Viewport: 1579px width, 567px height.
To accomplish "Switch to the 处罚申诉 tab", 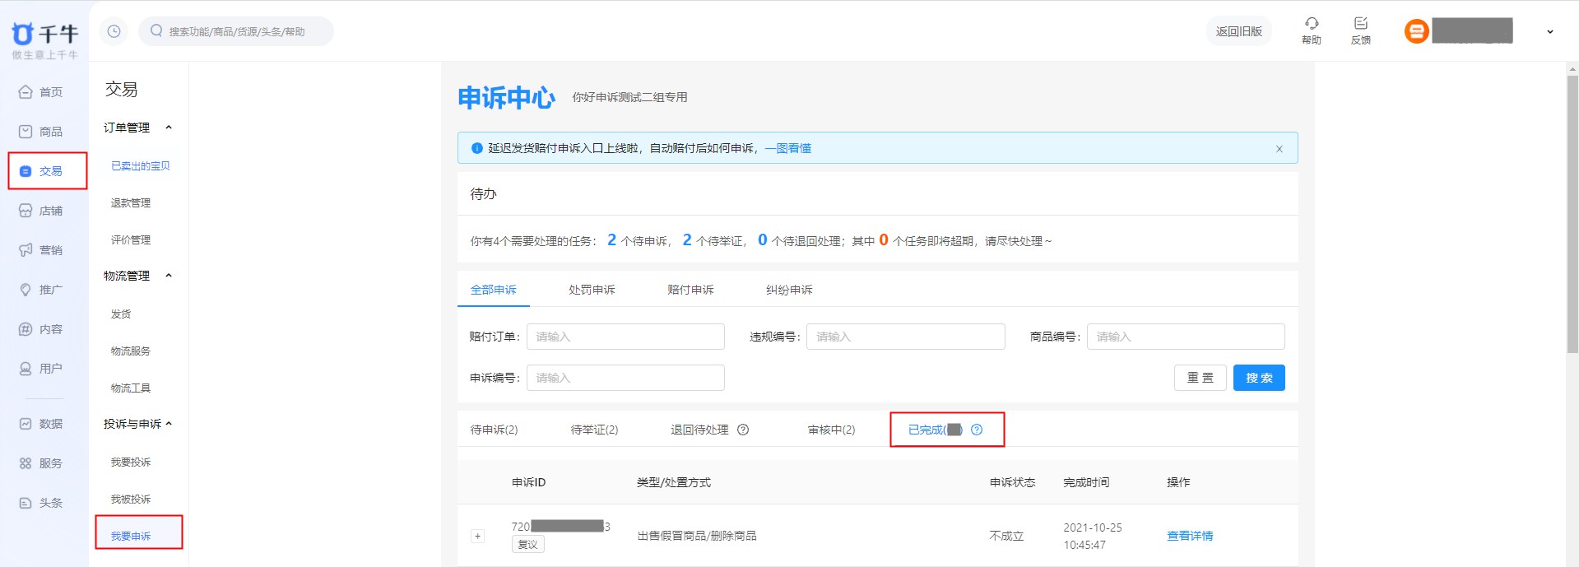I will [x=592, y=290].
